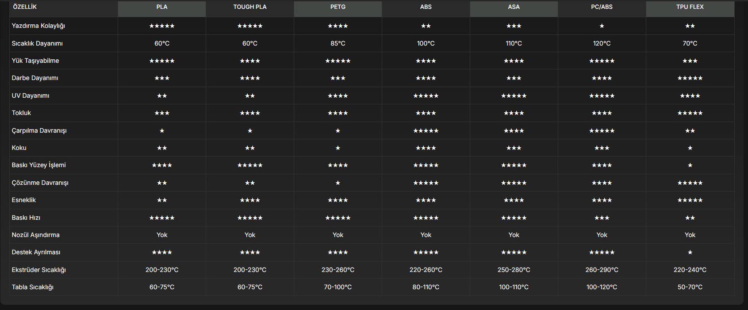Image resolution: width=748 pixels, height=310 pixels.
Task: Select the Ekstrüder Sıcaklığı row label
Action: click(x=39, y=270)
